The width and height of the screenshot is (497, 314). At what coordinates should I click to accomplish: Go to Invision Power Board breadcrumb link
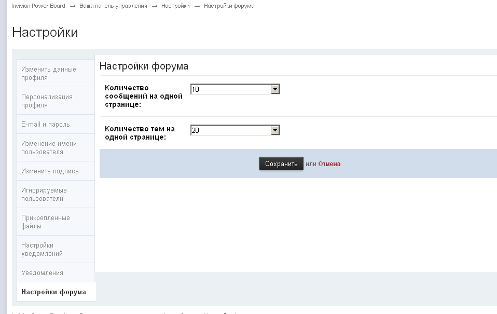click(x=38, y=6)
